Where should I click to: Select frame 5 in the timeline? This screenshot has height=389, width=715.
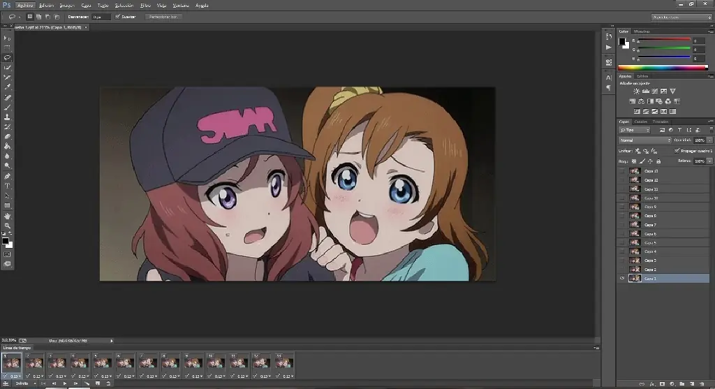[103, 363]
